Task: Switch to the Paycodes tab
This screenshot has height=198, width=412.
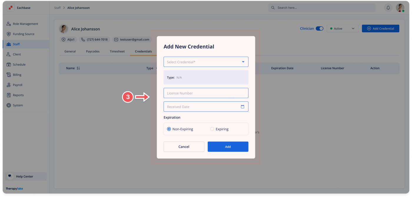Action: click(x=93, y=51)
